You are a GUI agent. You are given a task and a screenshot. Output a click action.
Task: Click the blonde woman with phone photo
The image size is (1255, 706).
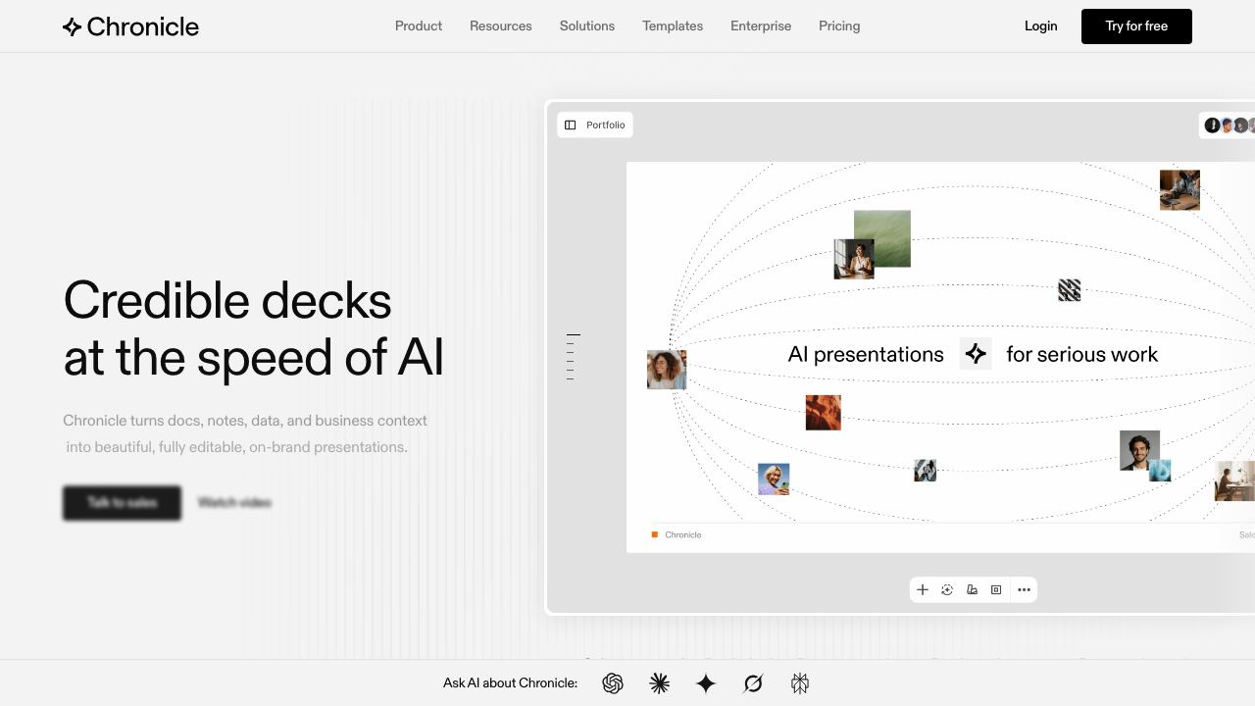[774, 479]
